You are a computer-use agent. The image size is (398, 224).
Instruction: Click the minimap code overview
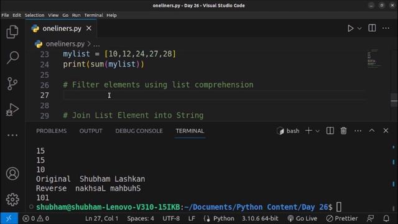374,59
